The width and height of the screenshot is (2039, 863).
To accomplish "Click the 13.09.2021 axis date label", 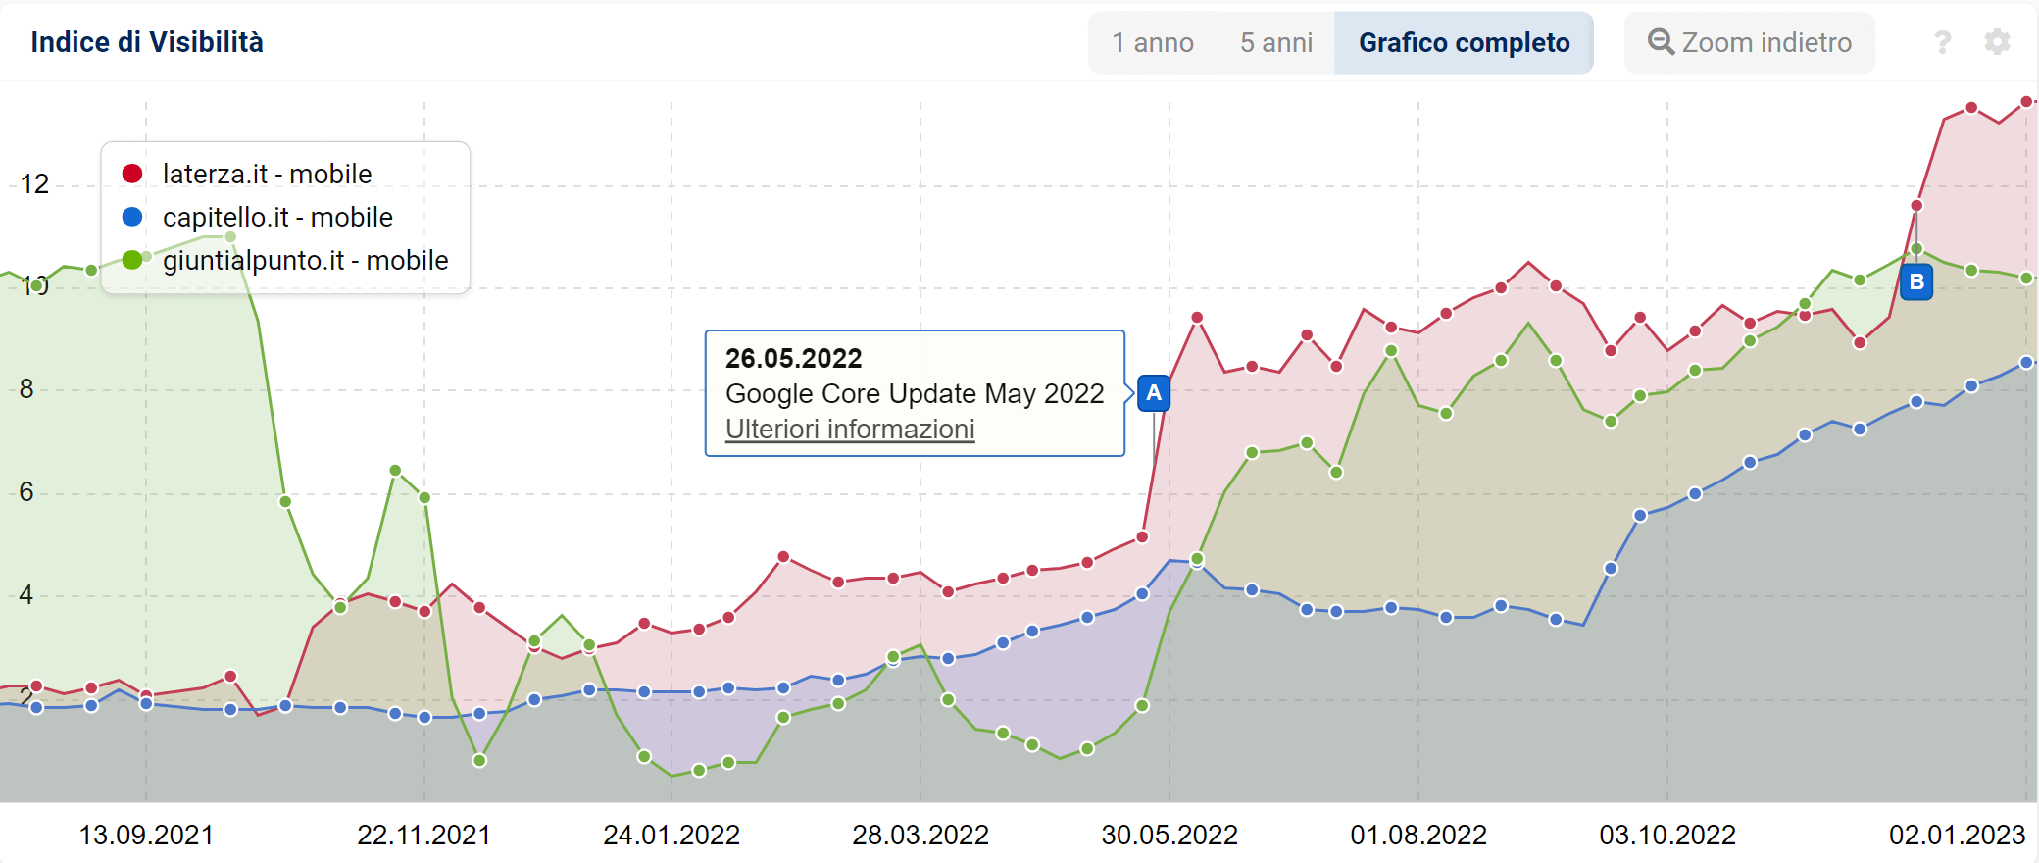I will tap(146, 836).
